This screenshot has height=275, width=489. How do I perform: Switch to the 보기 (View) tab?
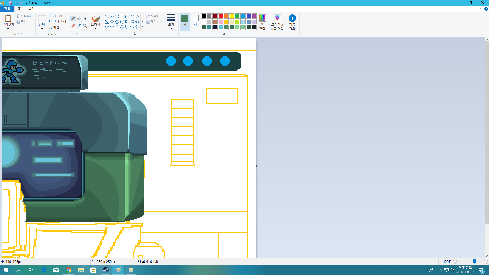[31, 9]
